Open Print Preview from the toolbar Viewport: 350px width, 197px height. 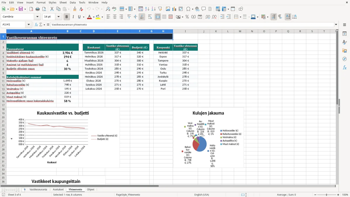tap(44, 9)
